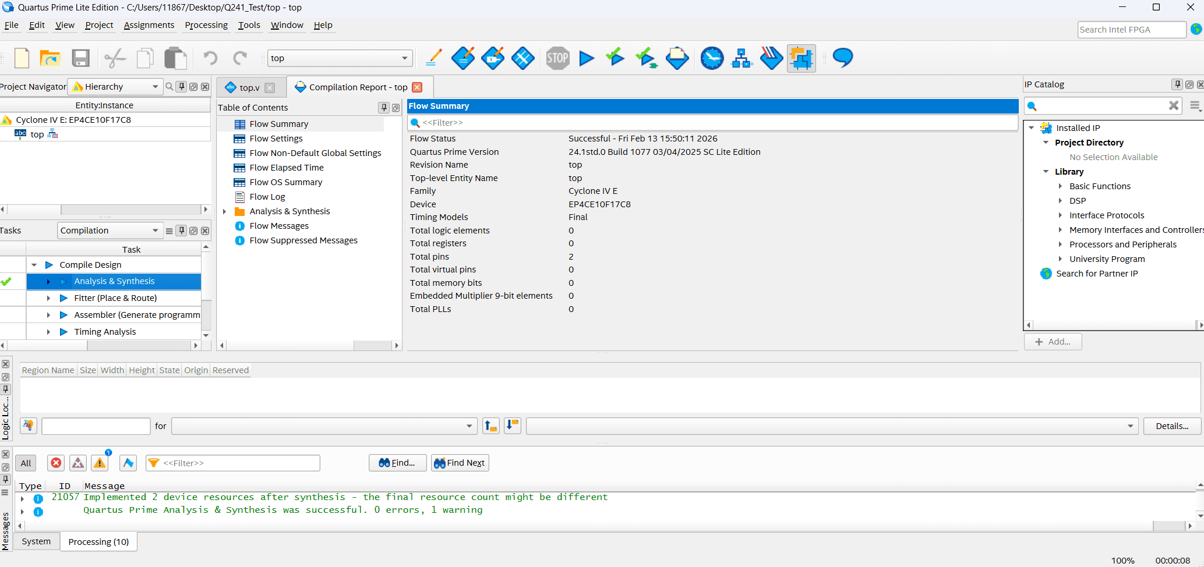Toggle the All messages filter button
Screen dimensions: 1204x567
(x=26, y=463)
